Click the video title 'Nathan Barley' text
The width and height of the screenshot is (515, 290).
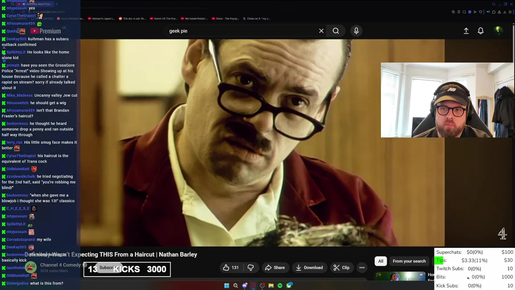pos(178,255)
